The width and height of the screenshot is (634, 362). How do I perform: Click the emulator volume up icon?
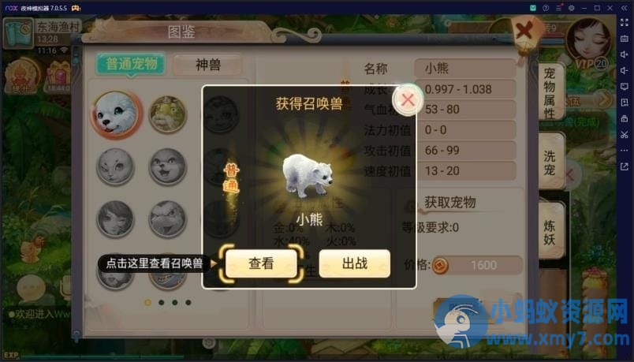625,54
